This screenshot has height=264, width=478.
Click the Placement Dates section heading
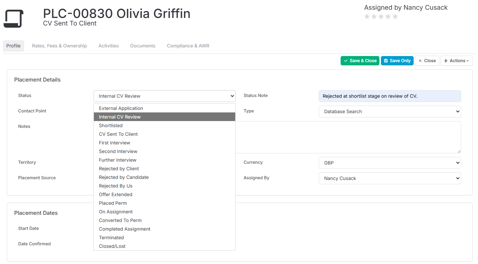(x=36, y=213)
